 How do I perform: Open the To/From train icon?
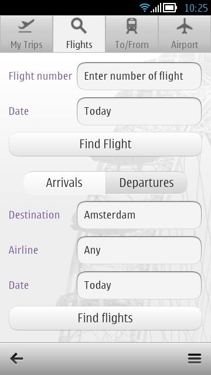click(x=131, y=26)
